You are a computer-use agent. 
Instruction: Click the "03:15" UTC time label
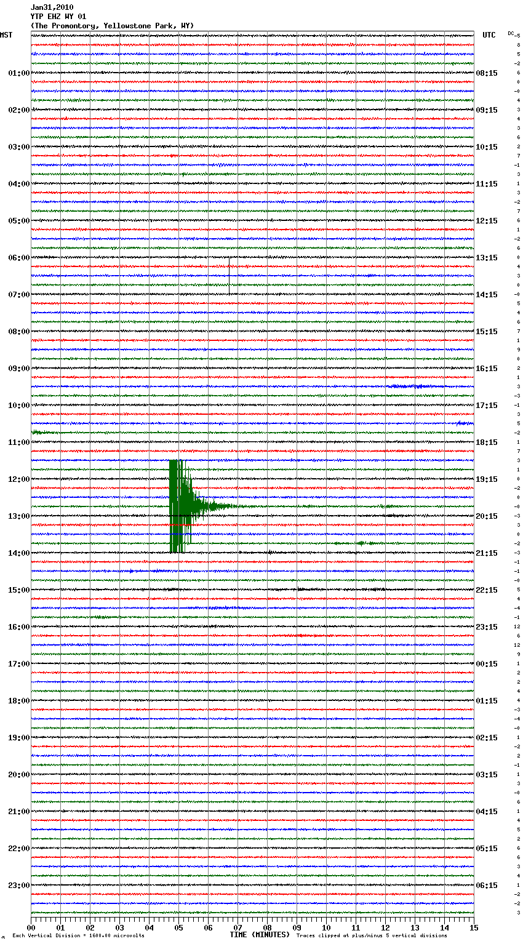tap(487, 775)
